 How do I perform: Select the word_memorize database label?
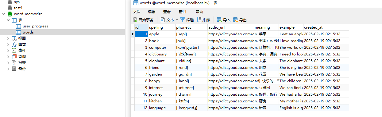[28, 14]
